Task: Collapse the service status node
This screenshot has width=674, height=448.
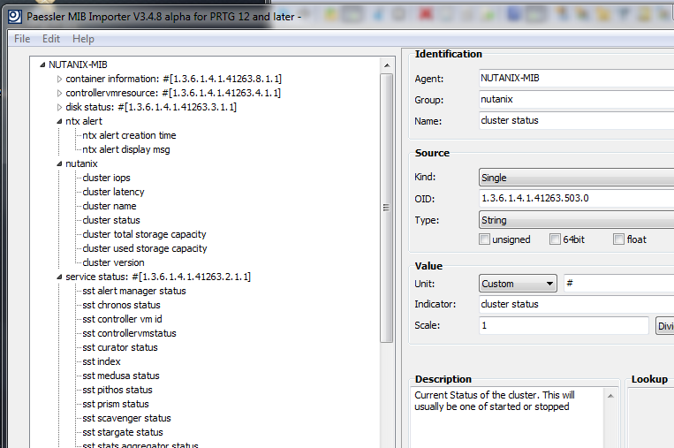Action: (x=59, y=277)
